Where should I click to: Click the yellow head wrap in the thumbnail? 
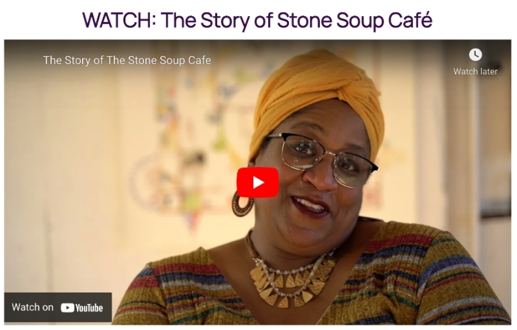(317, 99)
